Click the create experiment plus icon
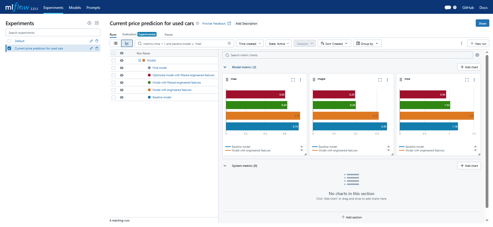This screenshot has width=493, height=227. tap(89, 23)
